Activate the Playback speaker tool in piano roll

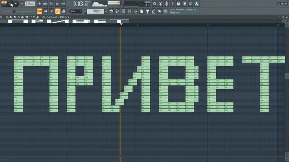pyautogui.click(x=38, y=17)
